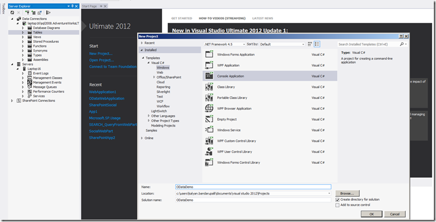Select the Workflow template category

[163, 106]
